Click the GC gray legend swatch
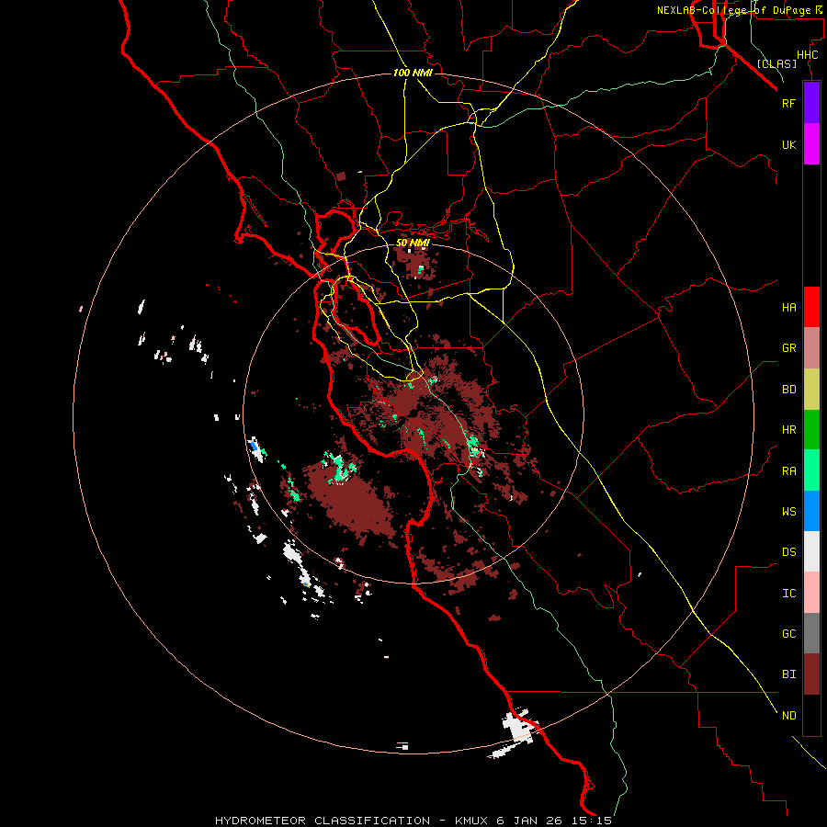 point(811,633)
